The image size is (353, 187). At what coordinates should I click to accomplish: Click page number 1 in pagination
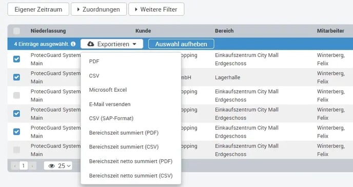[x=24, y=166]
